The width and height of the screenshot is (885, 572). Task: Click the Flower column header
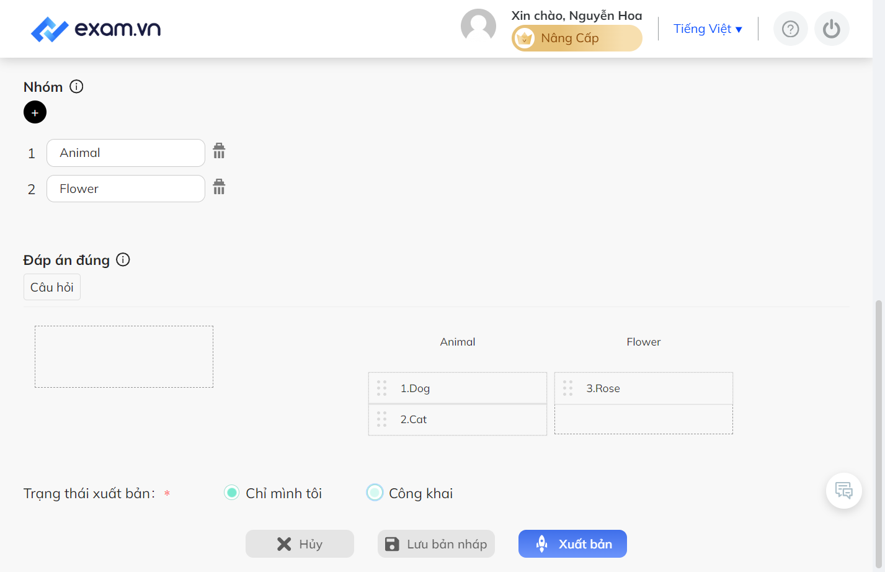pyautogui.click(x=644, y=342)
